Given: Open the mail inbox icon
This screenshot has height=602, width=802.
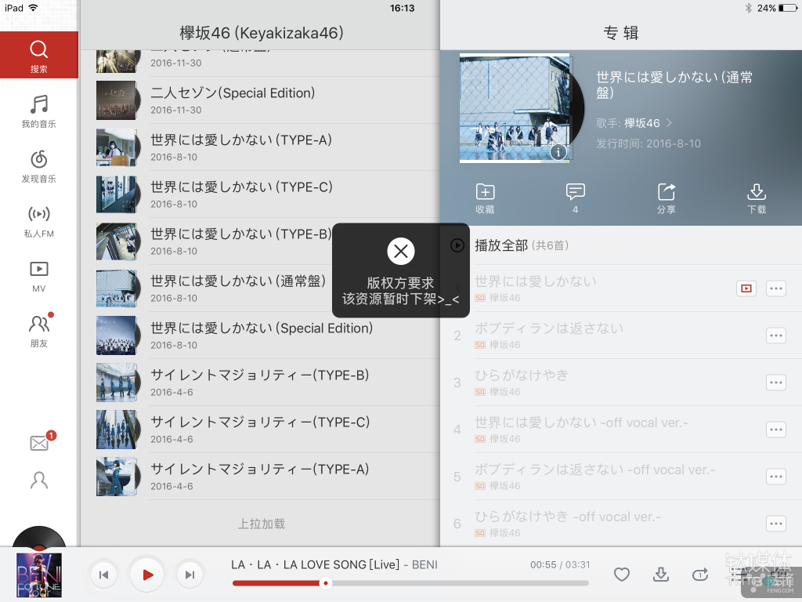Looking at the screenshot, I should (39, 444).
